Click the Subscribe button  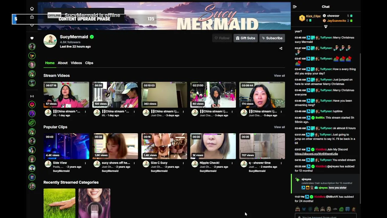pyautogui.click(x=272, y=38)
